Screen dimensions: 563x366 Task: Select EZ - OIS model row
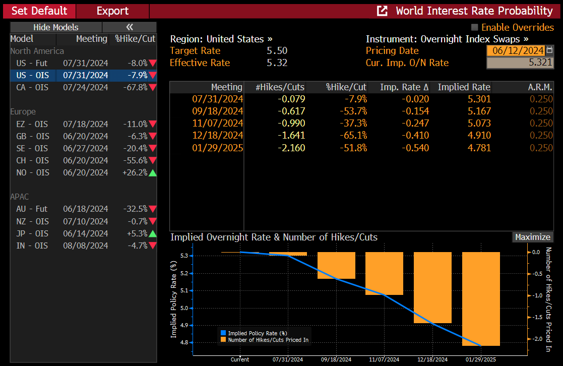click(83, 124)
